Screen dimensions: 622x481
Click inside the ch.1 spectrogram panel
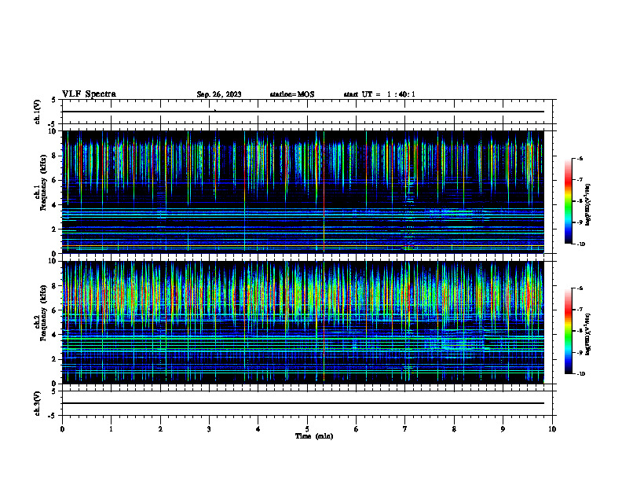coord(302,192)
